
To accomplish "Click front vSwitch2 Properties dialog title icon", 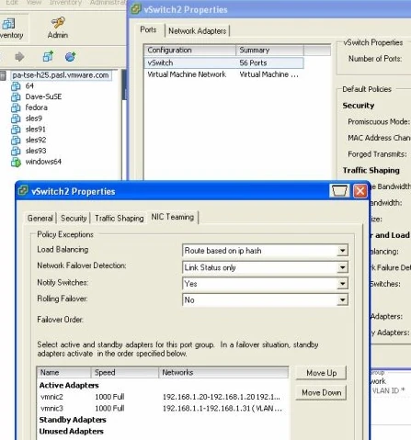I will click(23, 191).
